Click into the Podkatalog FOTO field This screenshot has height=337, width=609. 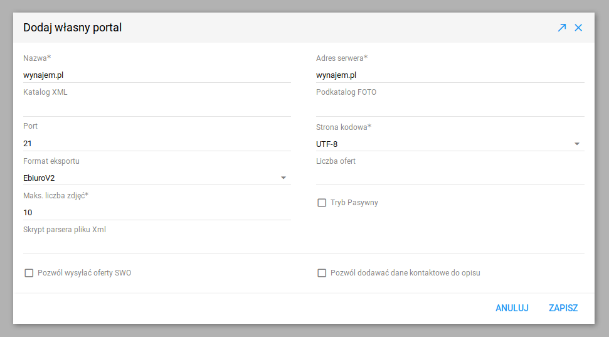pos(450,109)
